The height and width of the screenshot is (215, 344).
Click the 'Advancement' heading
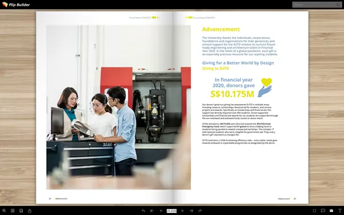pos(221,29)
